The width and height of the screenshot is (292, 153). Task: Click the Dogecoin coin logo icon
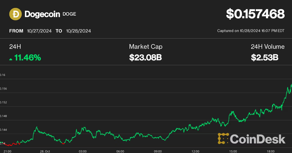tap(15, 14)
